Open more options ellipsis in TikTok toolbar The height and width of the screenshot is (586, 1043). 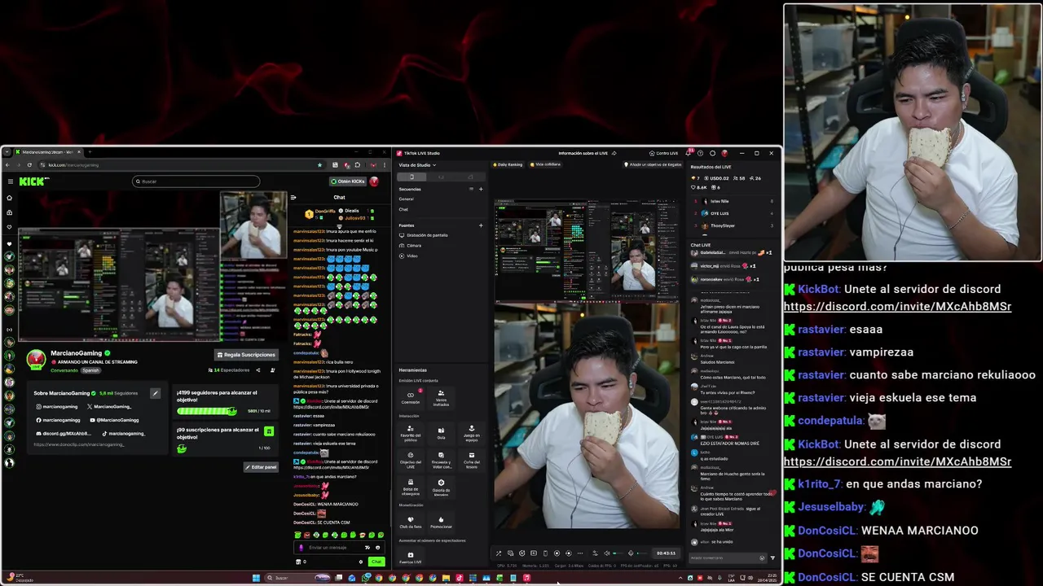(x=580, y=553)
